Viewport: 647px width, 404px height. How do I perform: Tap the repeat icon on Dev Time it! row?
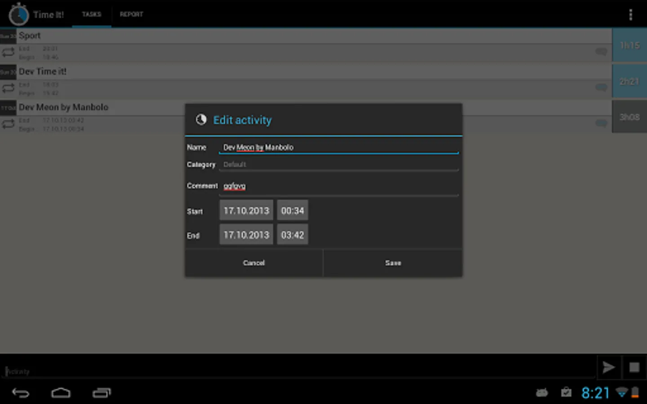click(8, 88)
